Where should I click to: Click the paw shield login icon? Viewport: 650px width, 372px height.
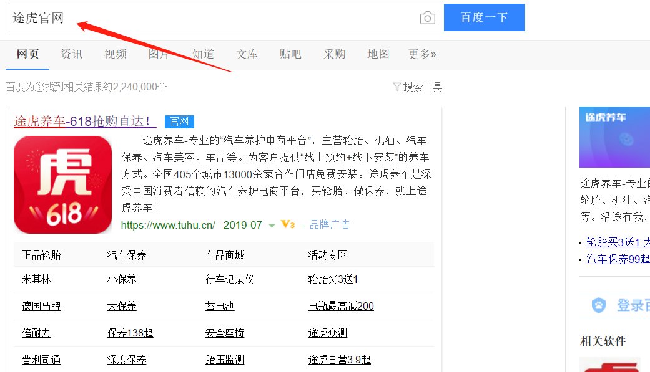[599, 305]
